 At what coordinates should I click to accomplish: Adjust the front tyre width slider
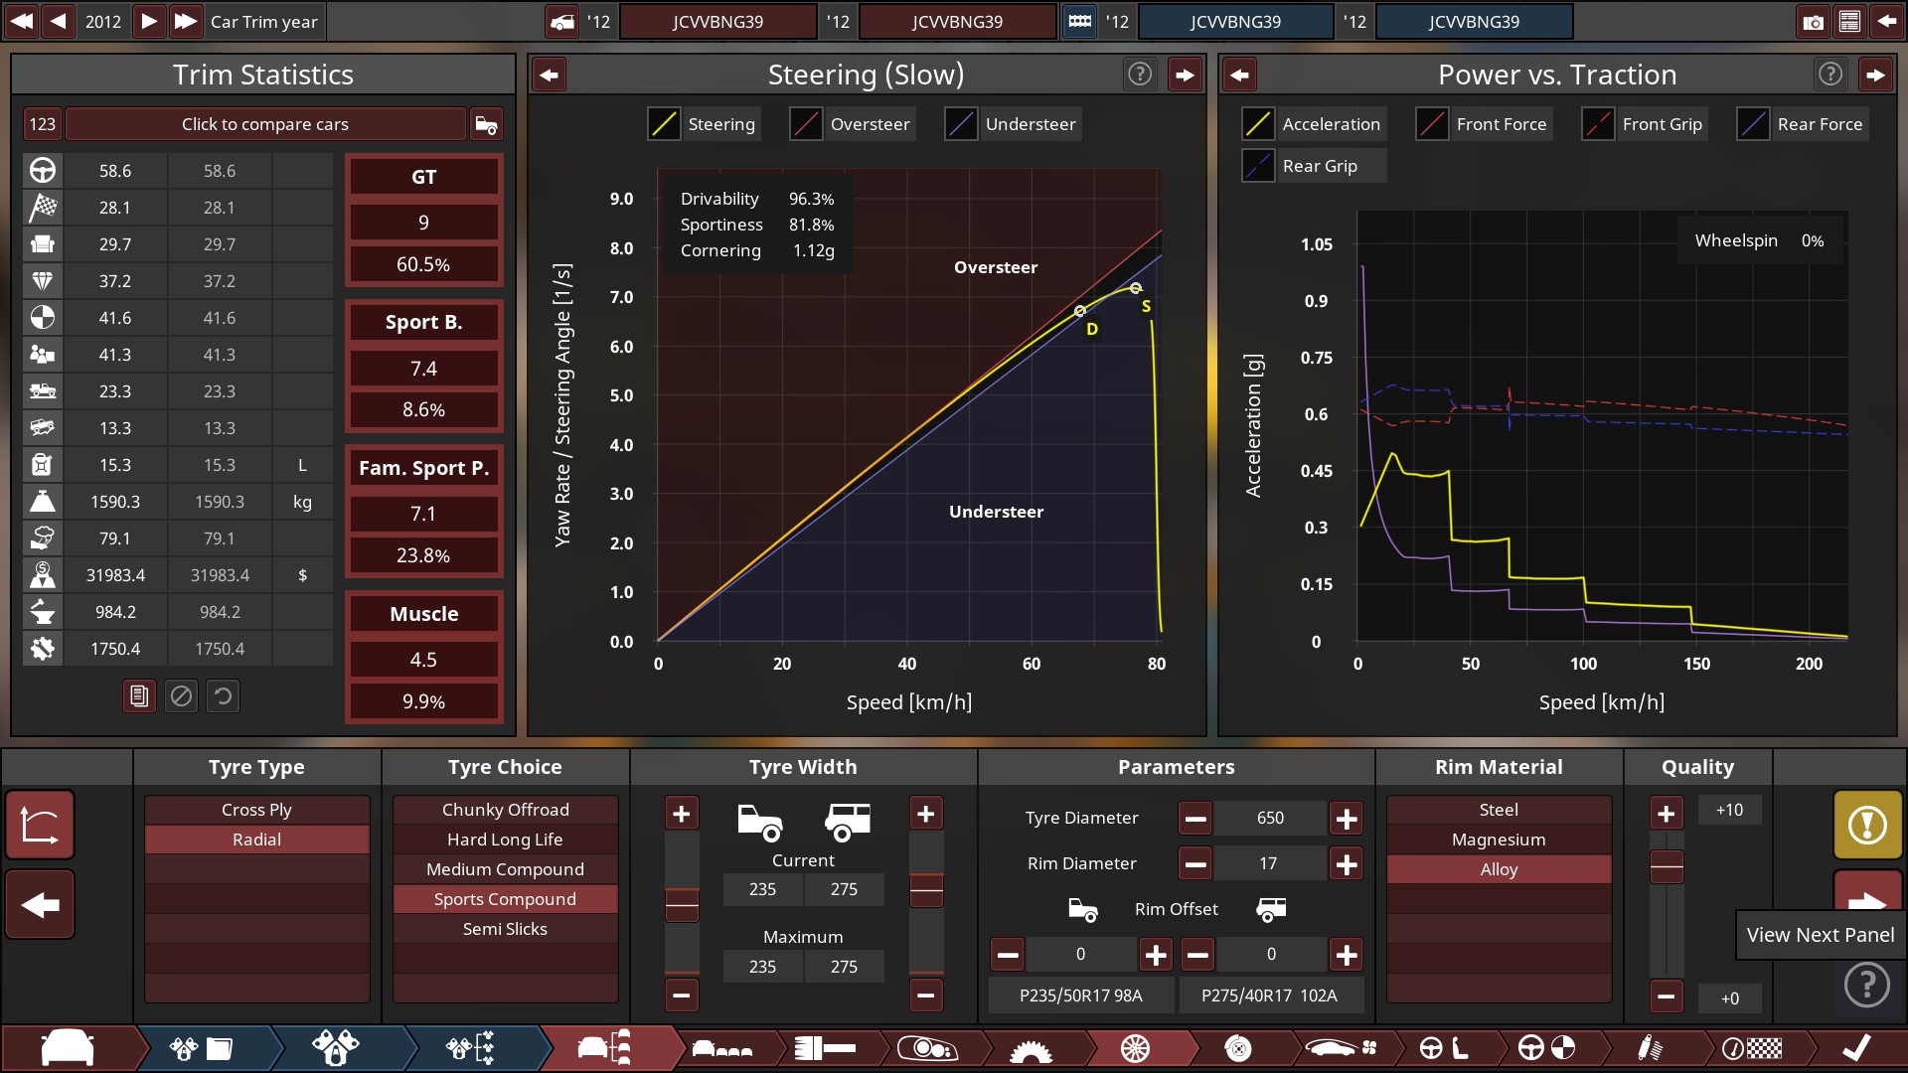[x=682, y=905]
